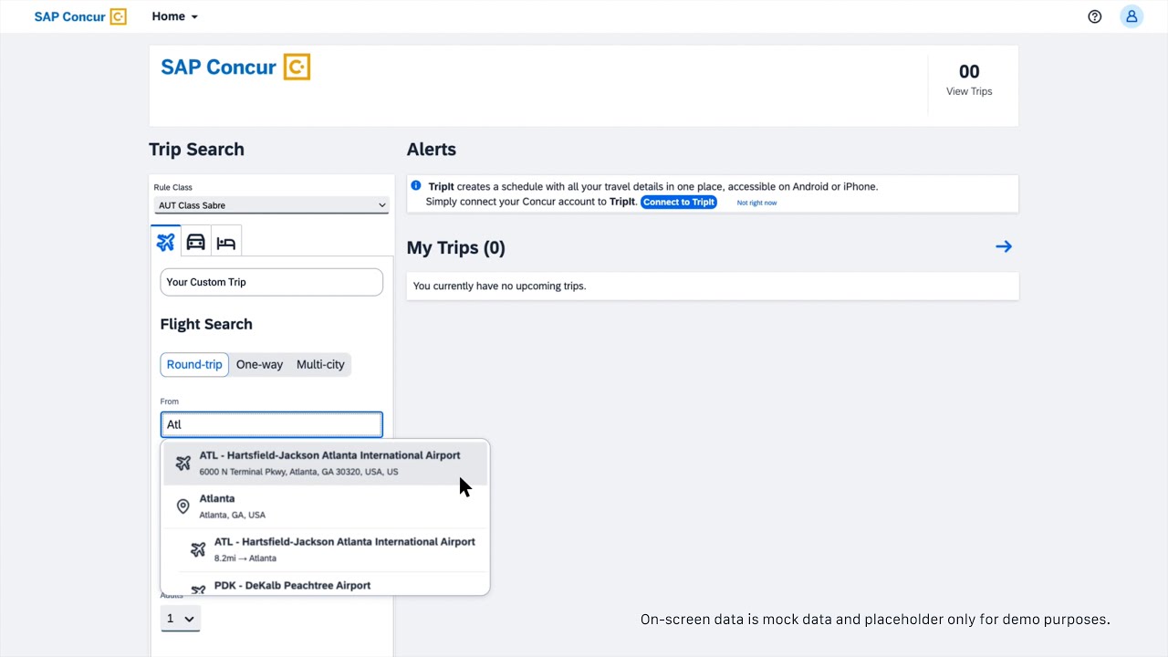The width and height of the screenshot is (1168, 657).
Task: Click the TripIt alert info icon
Action: (416, 185)
